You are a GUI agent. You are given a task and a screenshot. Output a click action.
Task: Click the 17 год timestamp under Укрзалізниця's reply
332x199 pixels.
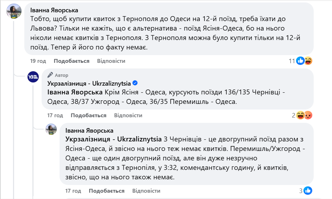[55, 115]
